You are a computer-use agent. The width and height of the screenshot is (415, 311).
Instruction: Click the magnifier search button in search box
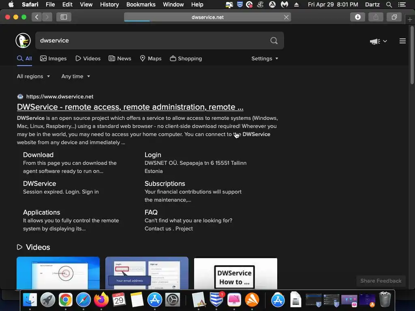tap(274, 40)
